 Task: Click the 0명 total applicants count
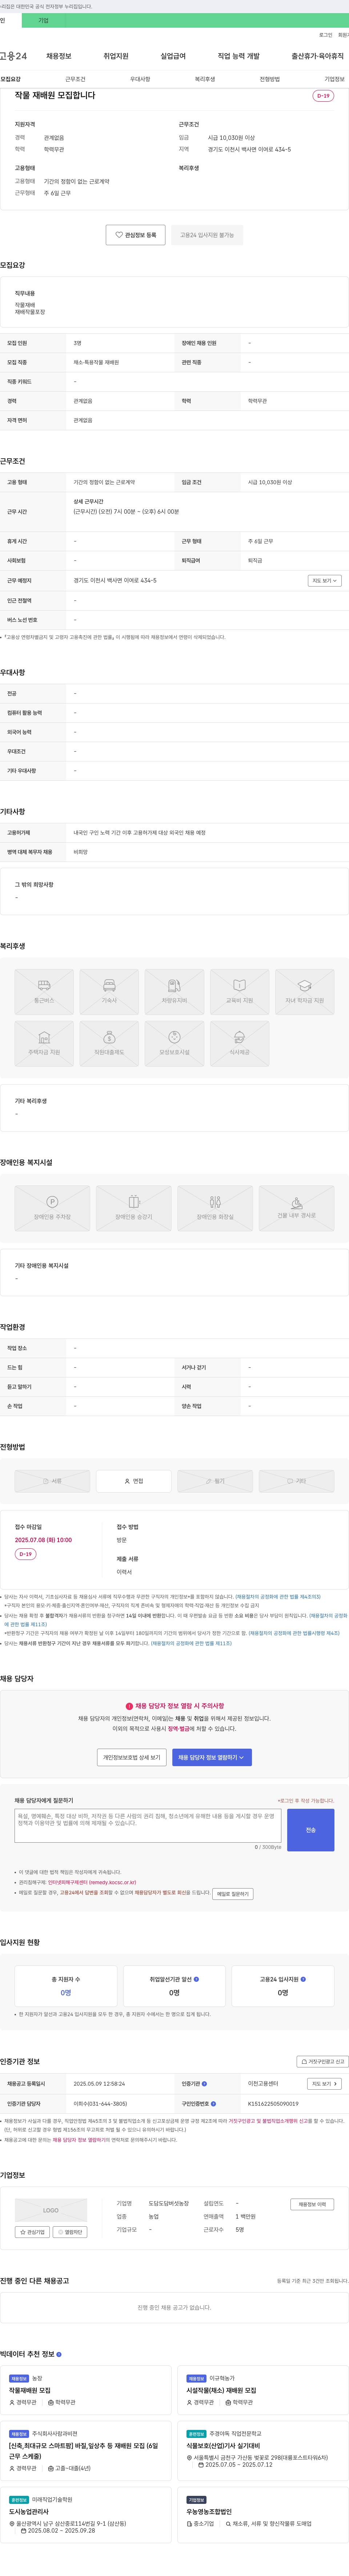click(x=66, y=1993)
